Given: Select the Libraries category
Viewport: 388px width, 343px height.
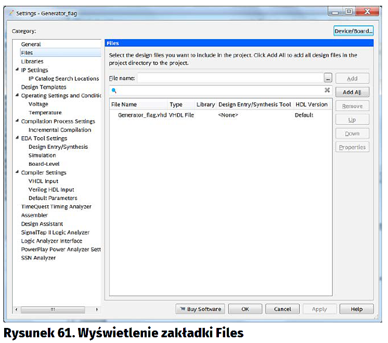Looking at the screenshot, I should [32, 61].
